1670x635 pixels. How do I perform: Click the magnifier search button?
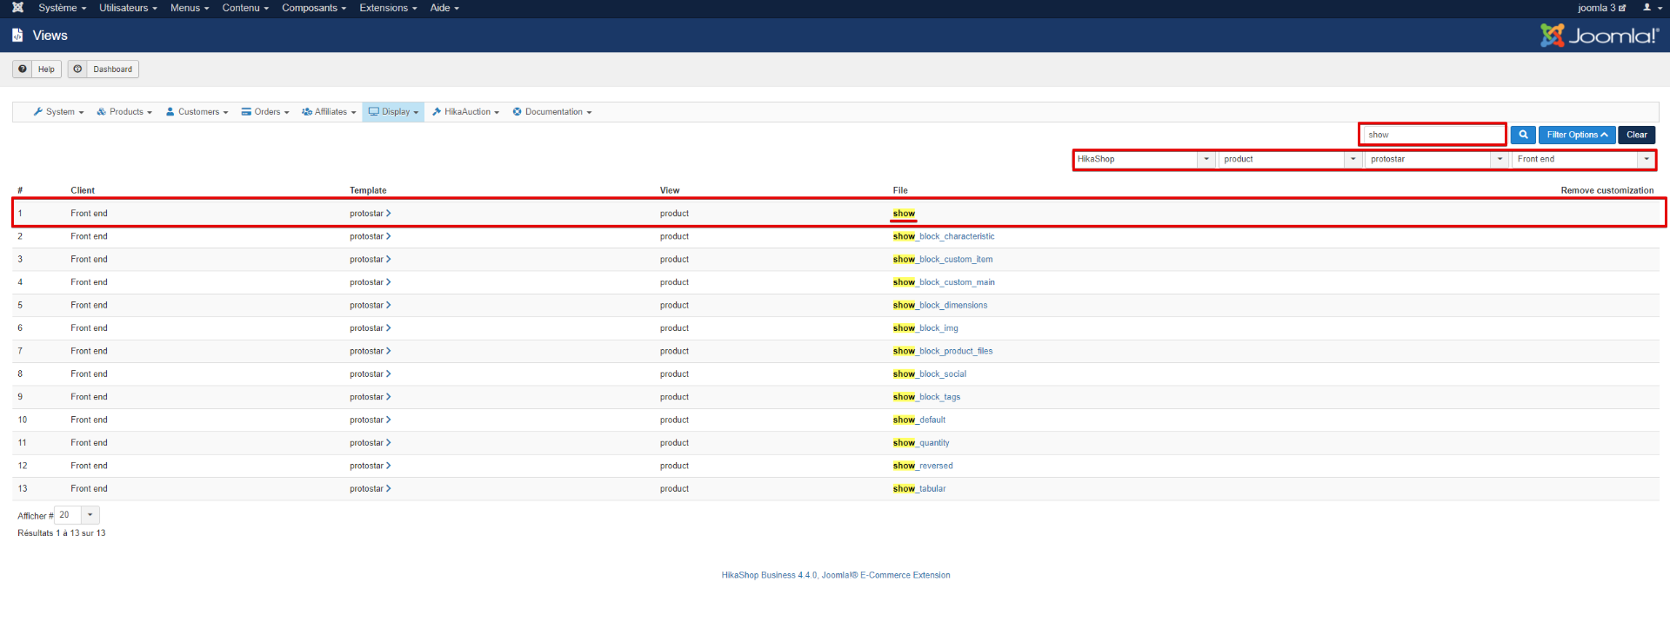tap(1523, 135)
